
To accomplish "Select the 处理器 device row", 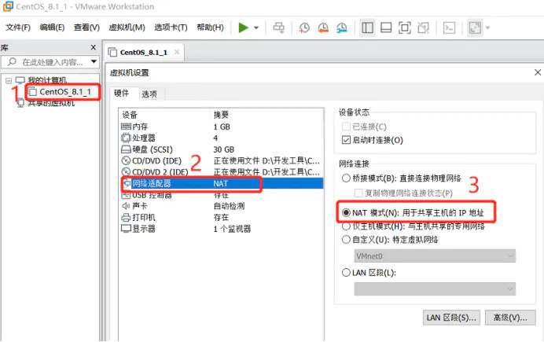I will pyautogui.click(x=222, y=138).
